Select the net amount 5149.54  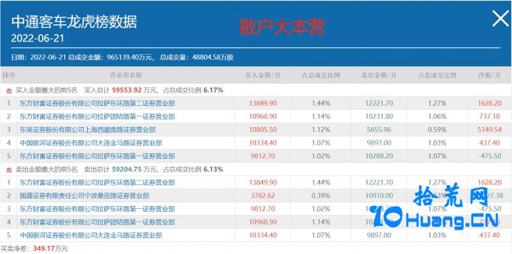pyautogui.click(x=489, y=130)
